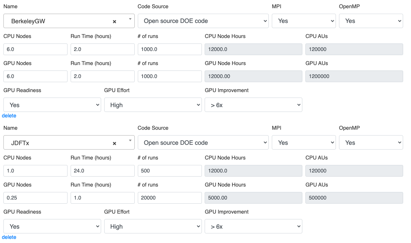The width and height of the screenshot is (411, 243).
Task: Click the GPU Nodes field showing 0.25
Action: [35, 198]
